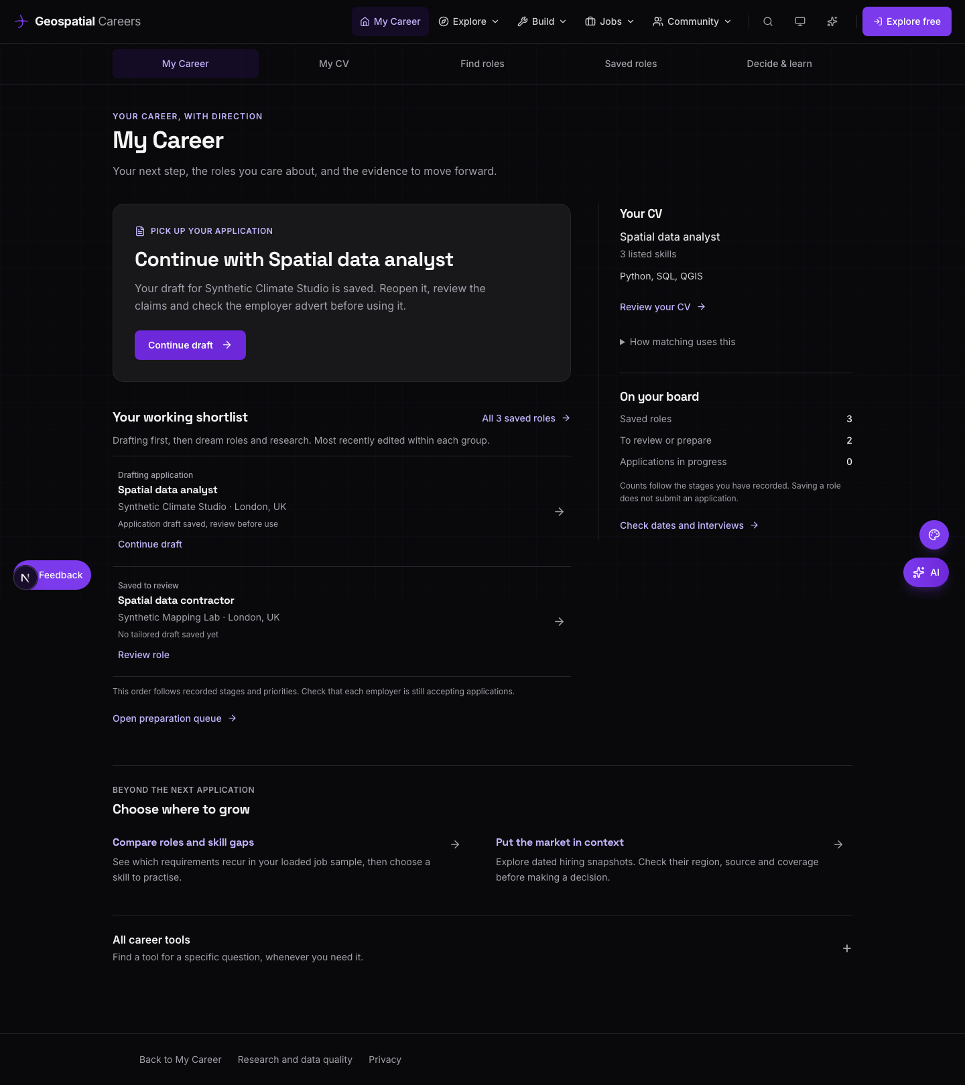
Task: Open the AI assistant floating button
Action: (926, 572)
